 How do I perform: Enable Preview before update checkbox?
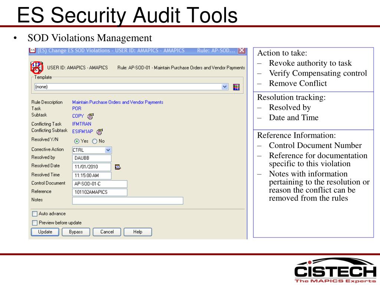35,223
